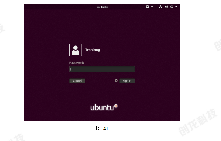Click the Password: label text
Image resolution: width=221 pixels, height=141 pixels.
coord(76,63)
